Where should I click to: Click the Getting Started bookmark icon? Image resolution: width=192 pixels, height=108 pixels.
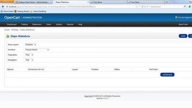15,11
